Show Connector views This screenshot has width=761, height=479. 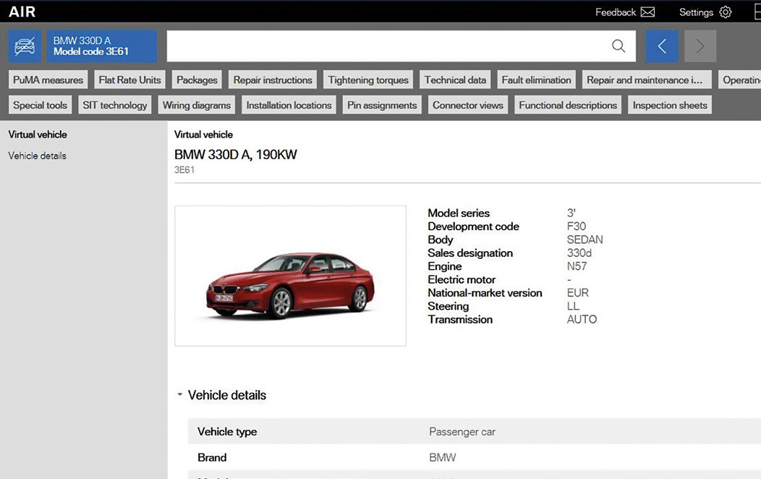467,105
